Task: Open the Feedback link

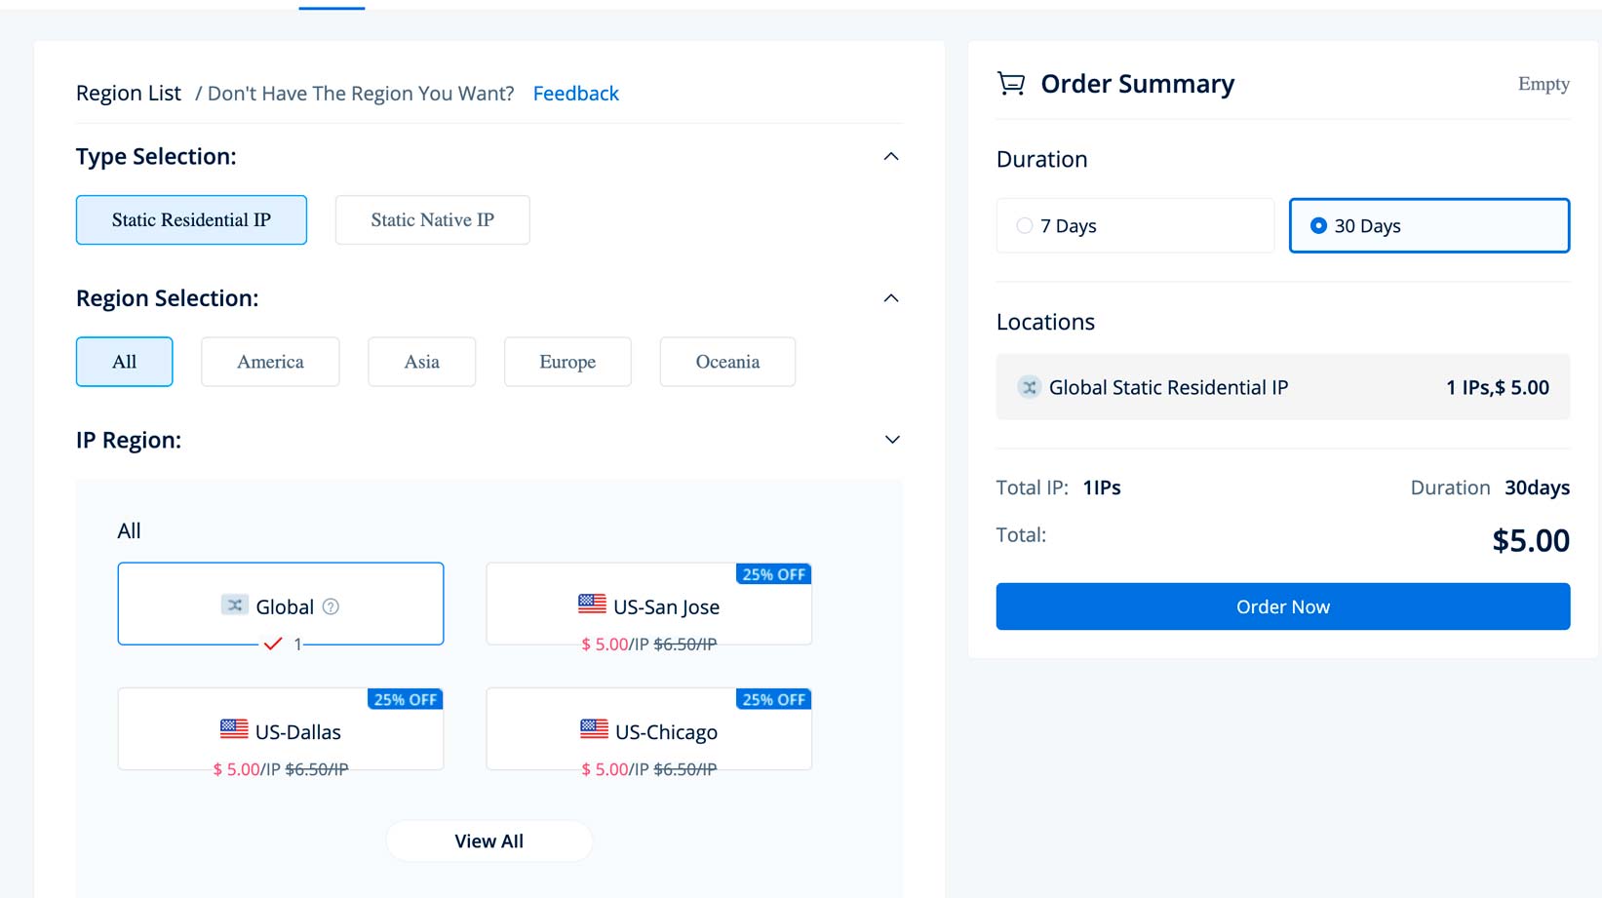Action: (575, 94)
